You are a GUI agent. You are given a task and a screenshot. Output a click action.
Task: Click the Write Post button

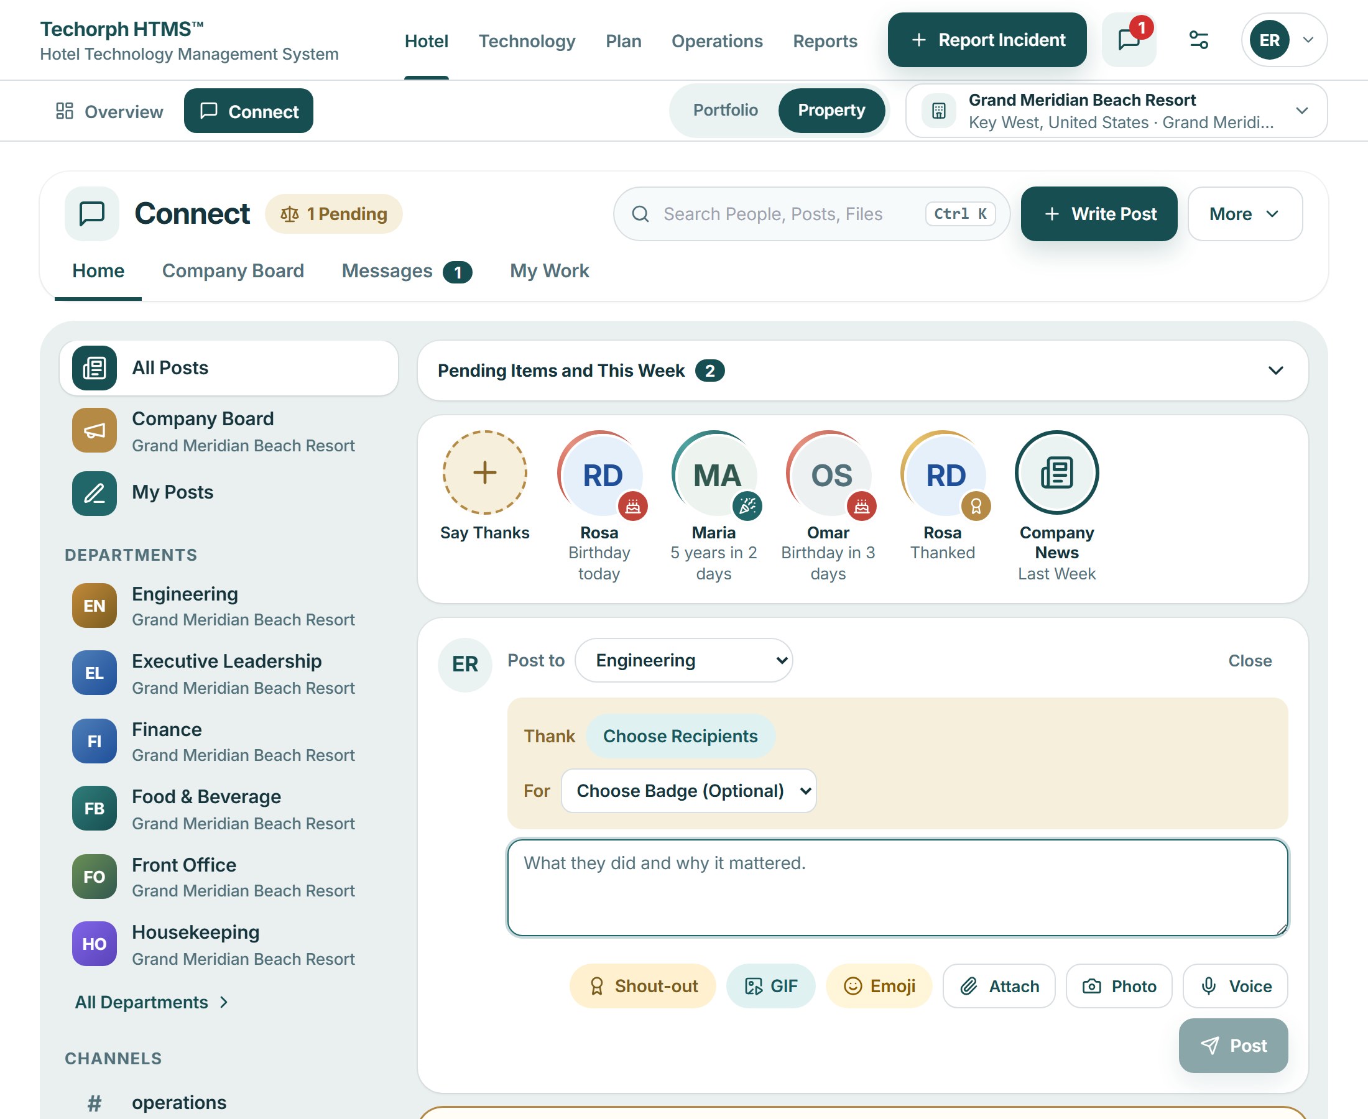1099,214
